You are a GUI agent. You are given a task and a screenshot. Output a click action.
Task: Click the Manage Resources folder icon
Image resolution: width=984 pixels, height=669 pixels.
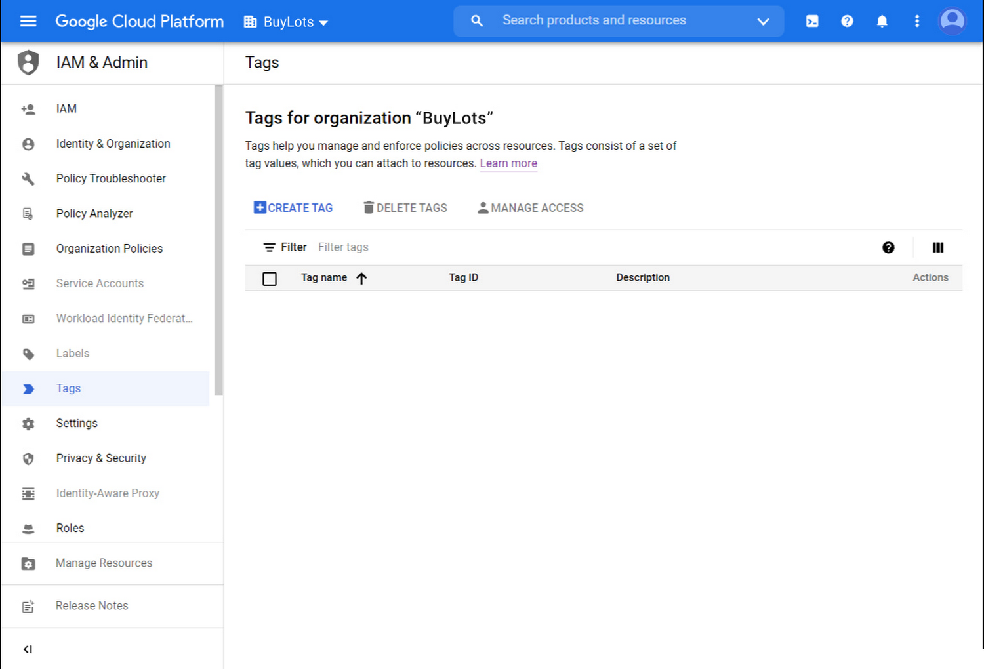[28, 563]
